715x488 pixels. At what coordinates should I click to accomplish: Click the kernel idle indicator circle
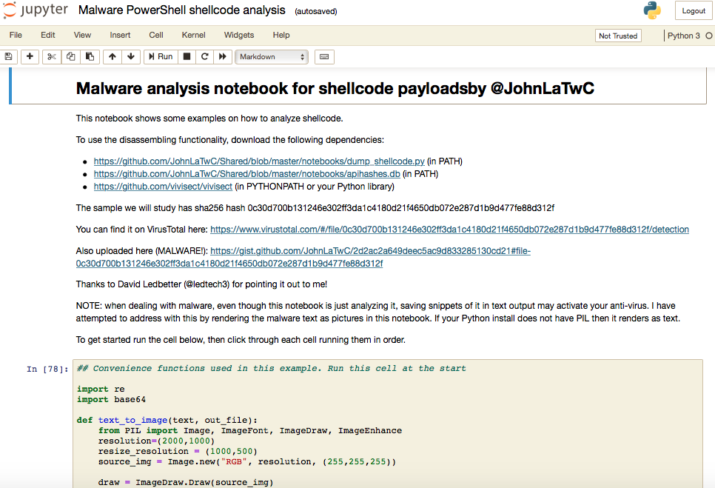708,36
